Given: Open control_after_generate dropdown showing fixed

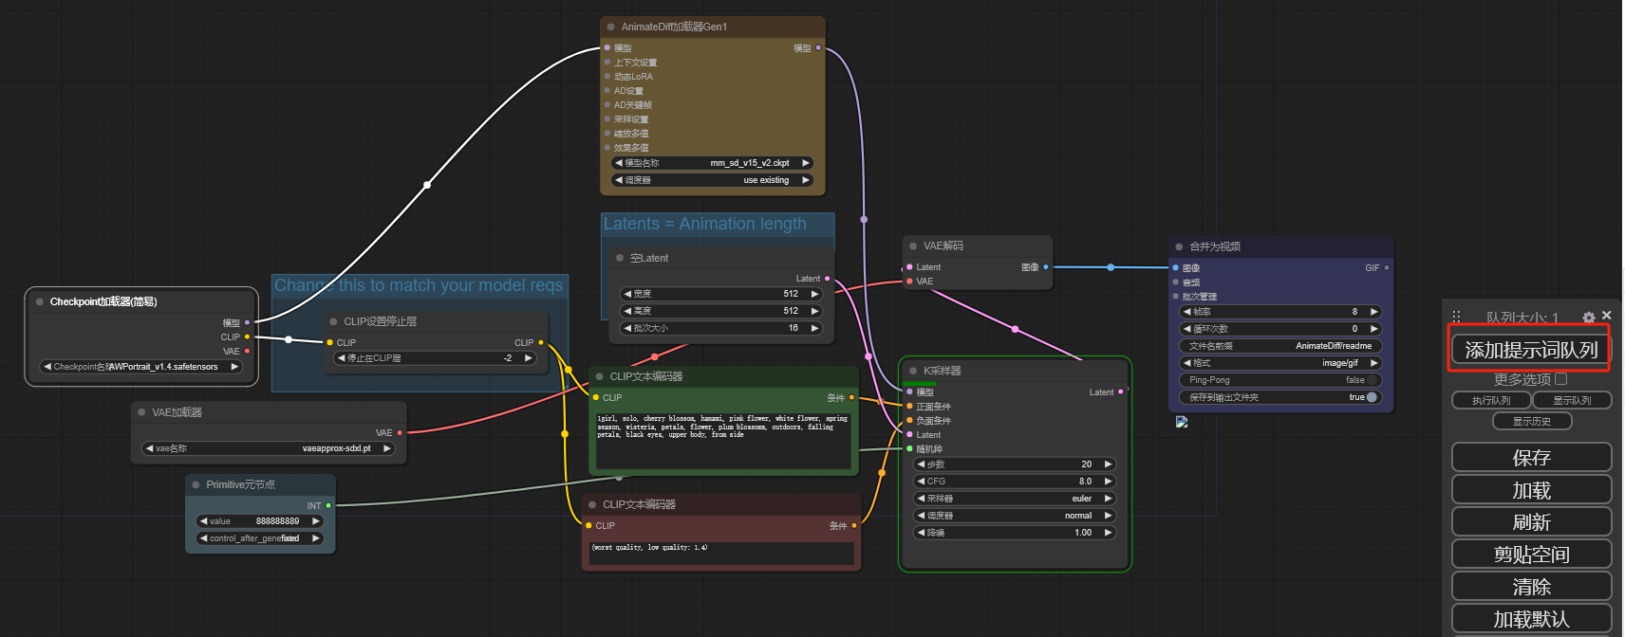Looking at the screenshot, I should pyautogui.click(x=260, y=538).
